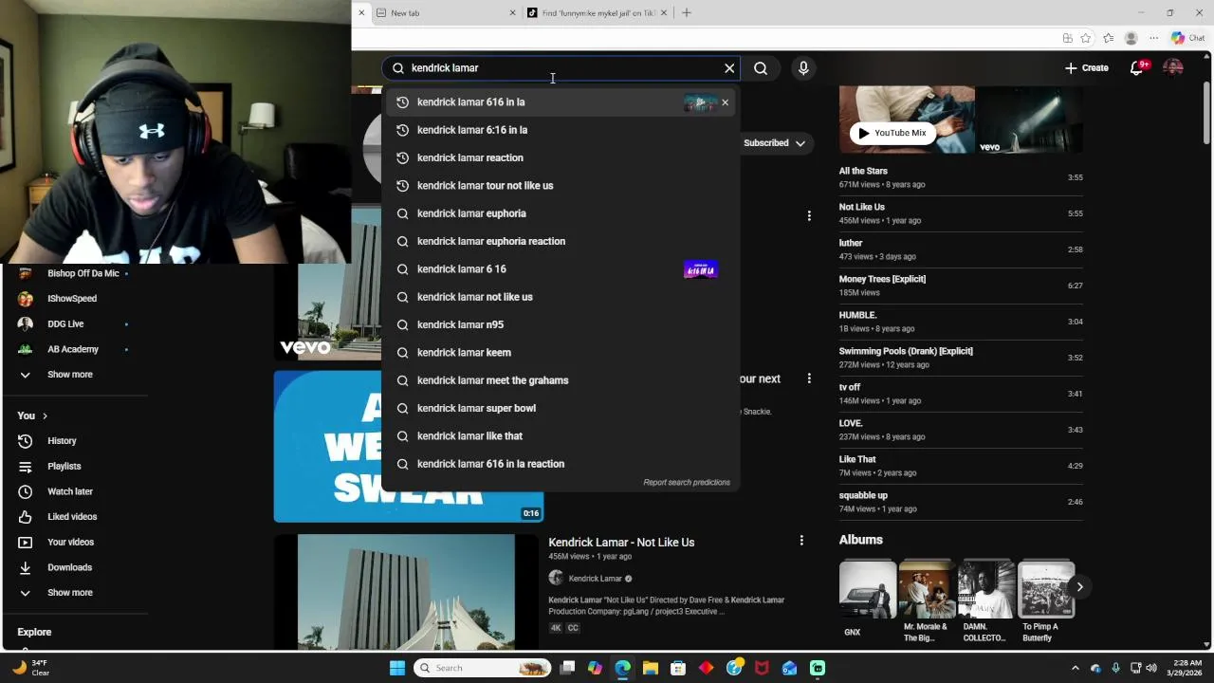Image resolution: width=1214 pixels, height=683 pixels.
Task: Open a new browser tab with plus
Action: point(687,13)
